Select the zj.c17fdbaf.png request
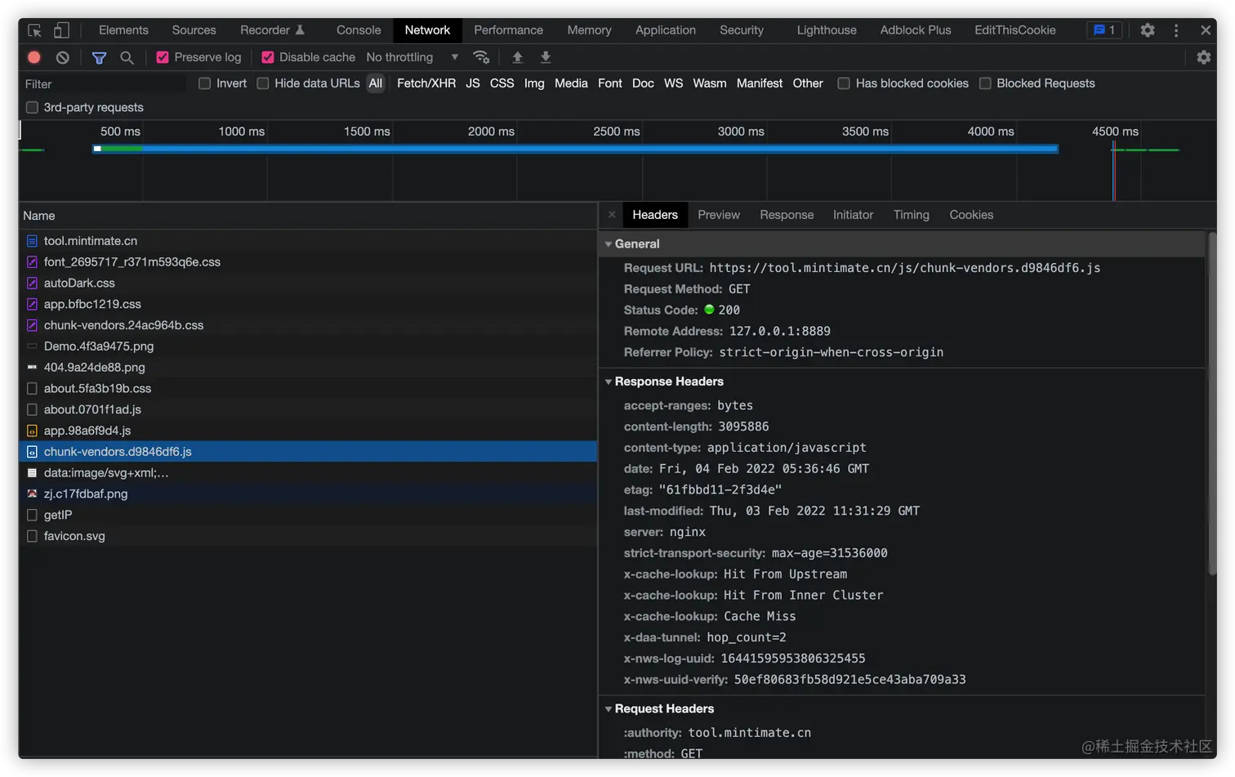 point(308,493)
